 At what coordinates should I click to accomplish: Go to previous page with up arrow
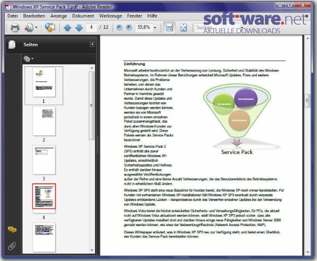click(x=67, y=28)
